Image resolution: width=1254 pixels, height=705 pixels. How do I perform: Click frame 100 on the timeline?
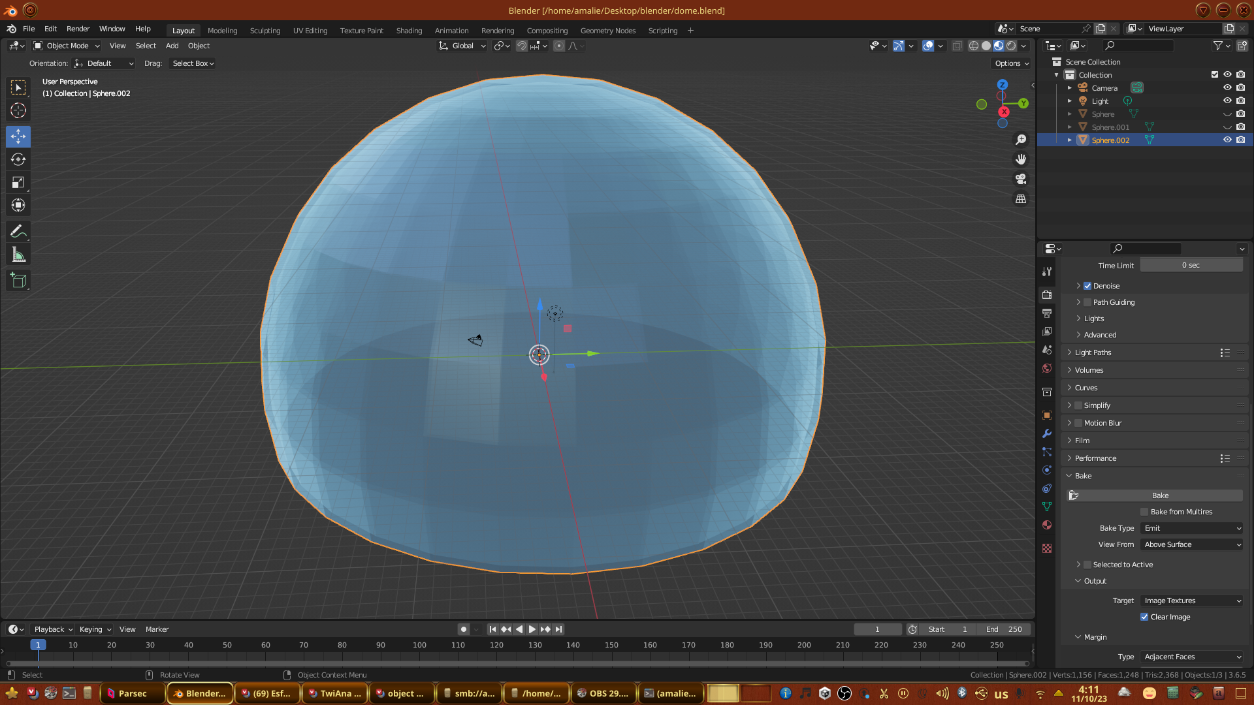click(x=419, y=645)
